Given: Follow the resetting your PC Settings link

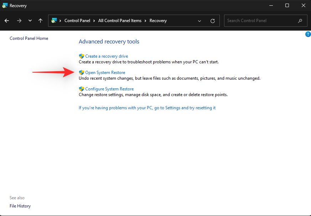Looking at the screenshot, I should coord(147,108).
